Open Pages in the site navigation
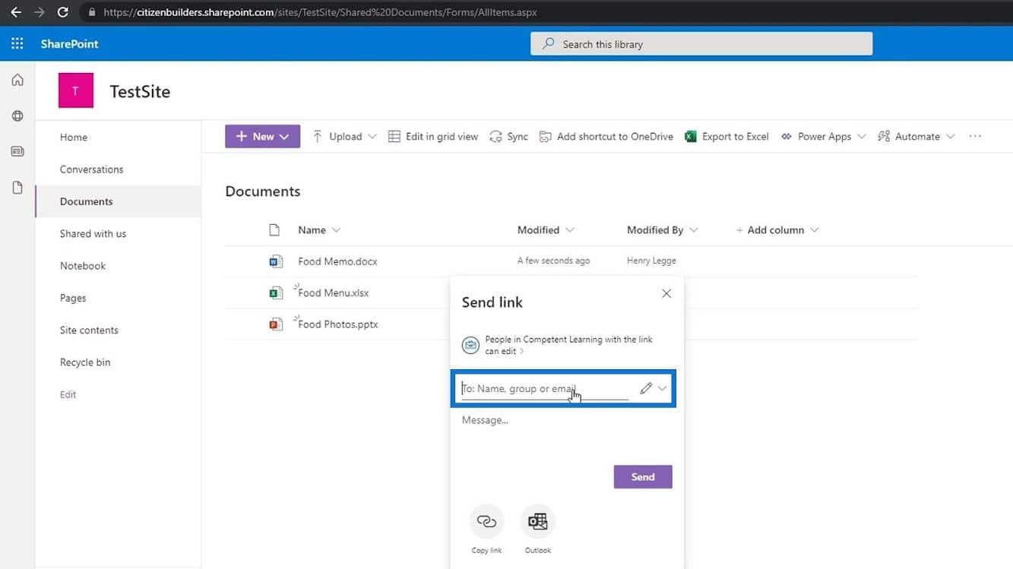 coord(73,298)
